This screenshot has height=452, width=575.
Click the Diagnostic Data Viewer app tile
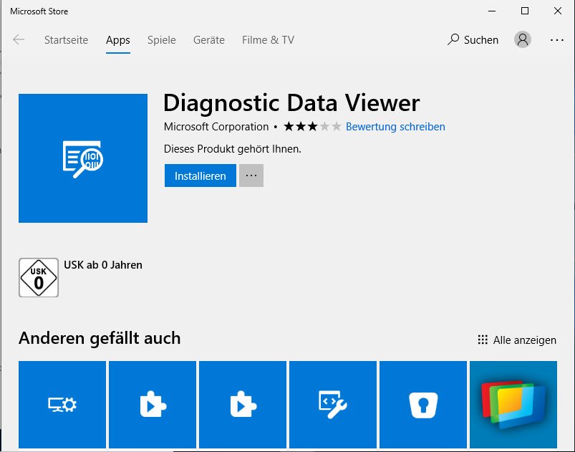tap(83, 158)
